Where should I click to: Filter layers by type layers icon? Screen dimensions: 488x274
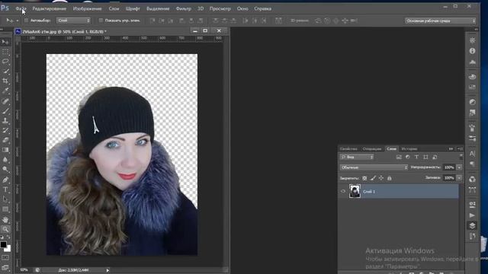(x=416, y=158)
